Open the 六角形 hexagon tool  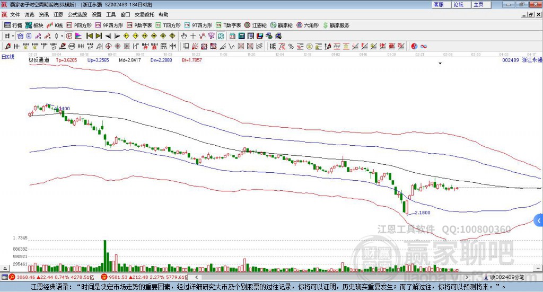pos(308,25)
